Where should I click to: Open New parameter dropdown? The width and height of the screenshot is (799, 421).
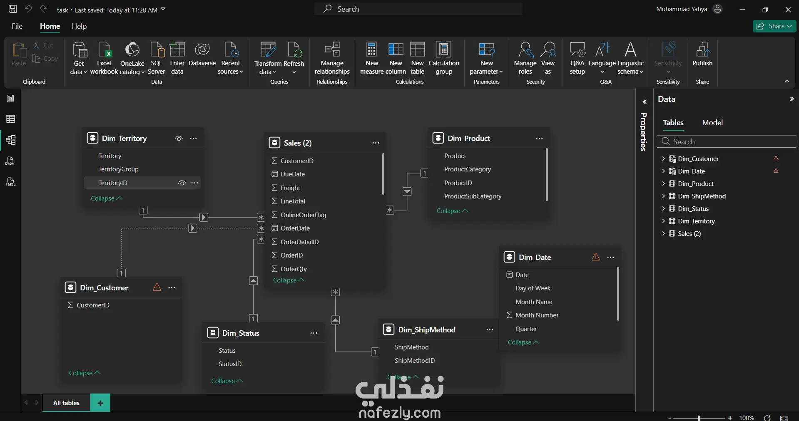[486, 58]
